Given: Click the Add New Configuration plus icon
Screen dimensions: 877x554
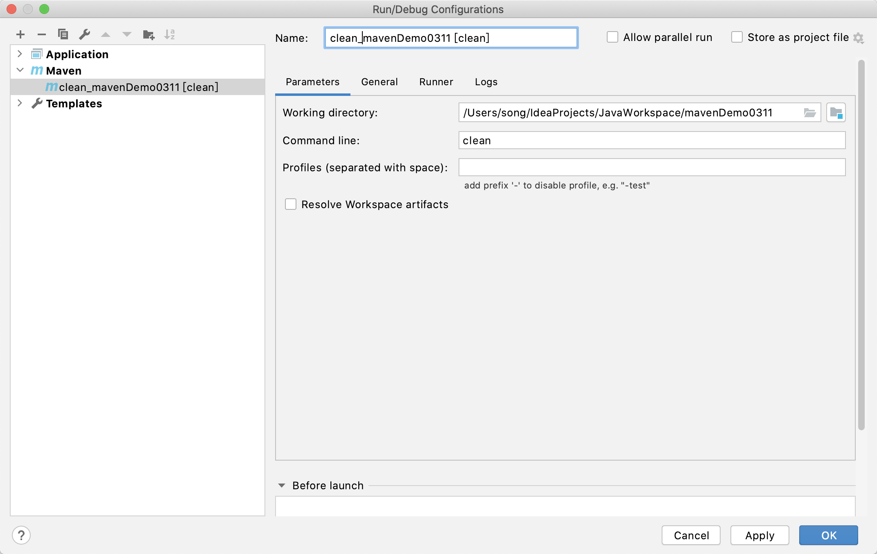Looking at the screenshot, I should coord(20,34).
